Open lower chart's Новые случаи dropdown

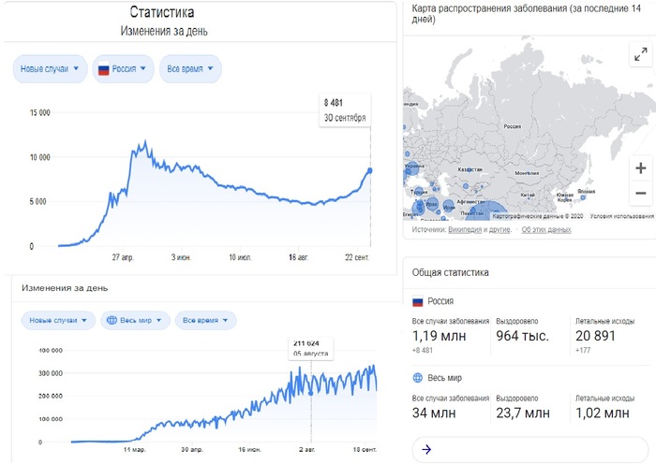point(58,320)
